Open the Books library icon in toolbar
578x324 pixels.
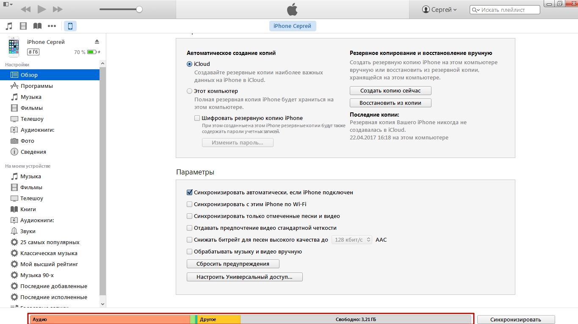(x=38, y=26)
